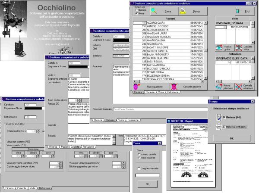Click right Visus per vicino stepper
The height and width of the screenshot is (193, 259).
(x=123, y=163)
